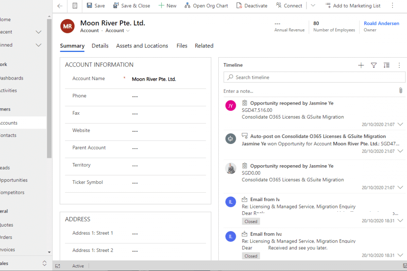Open the Assets and Locations tab
The image size is (407, 271).
(142, 46)
